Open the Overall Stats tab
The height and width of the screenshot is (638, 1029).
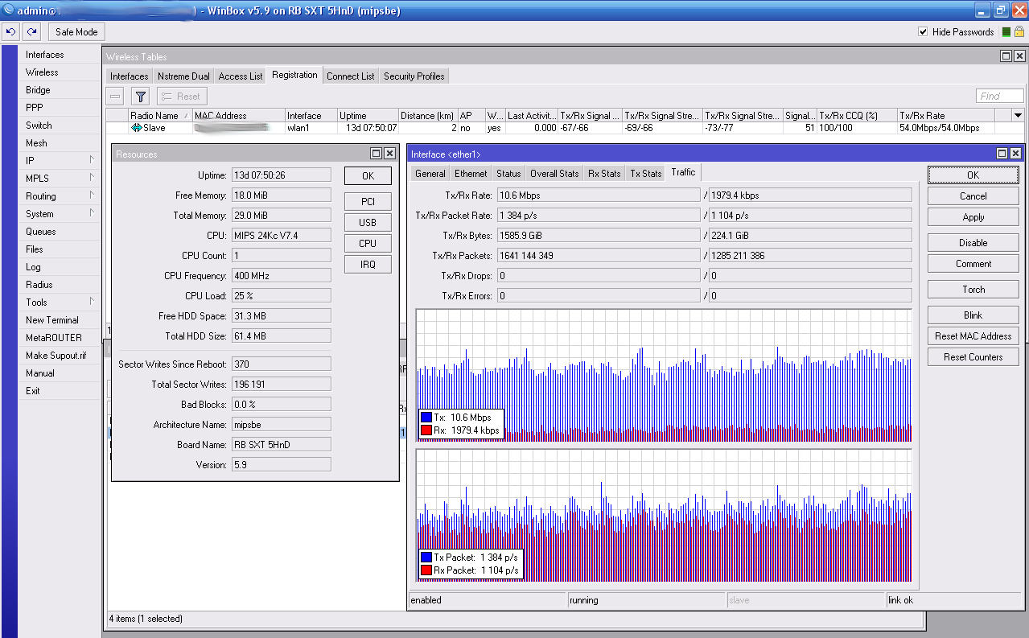click(x=554, y=174)
